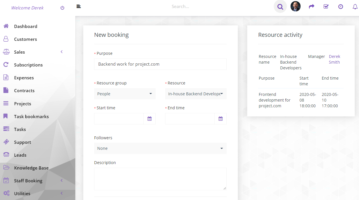Expand the Sales menu

pyautogui.click(x=38, y=52)
